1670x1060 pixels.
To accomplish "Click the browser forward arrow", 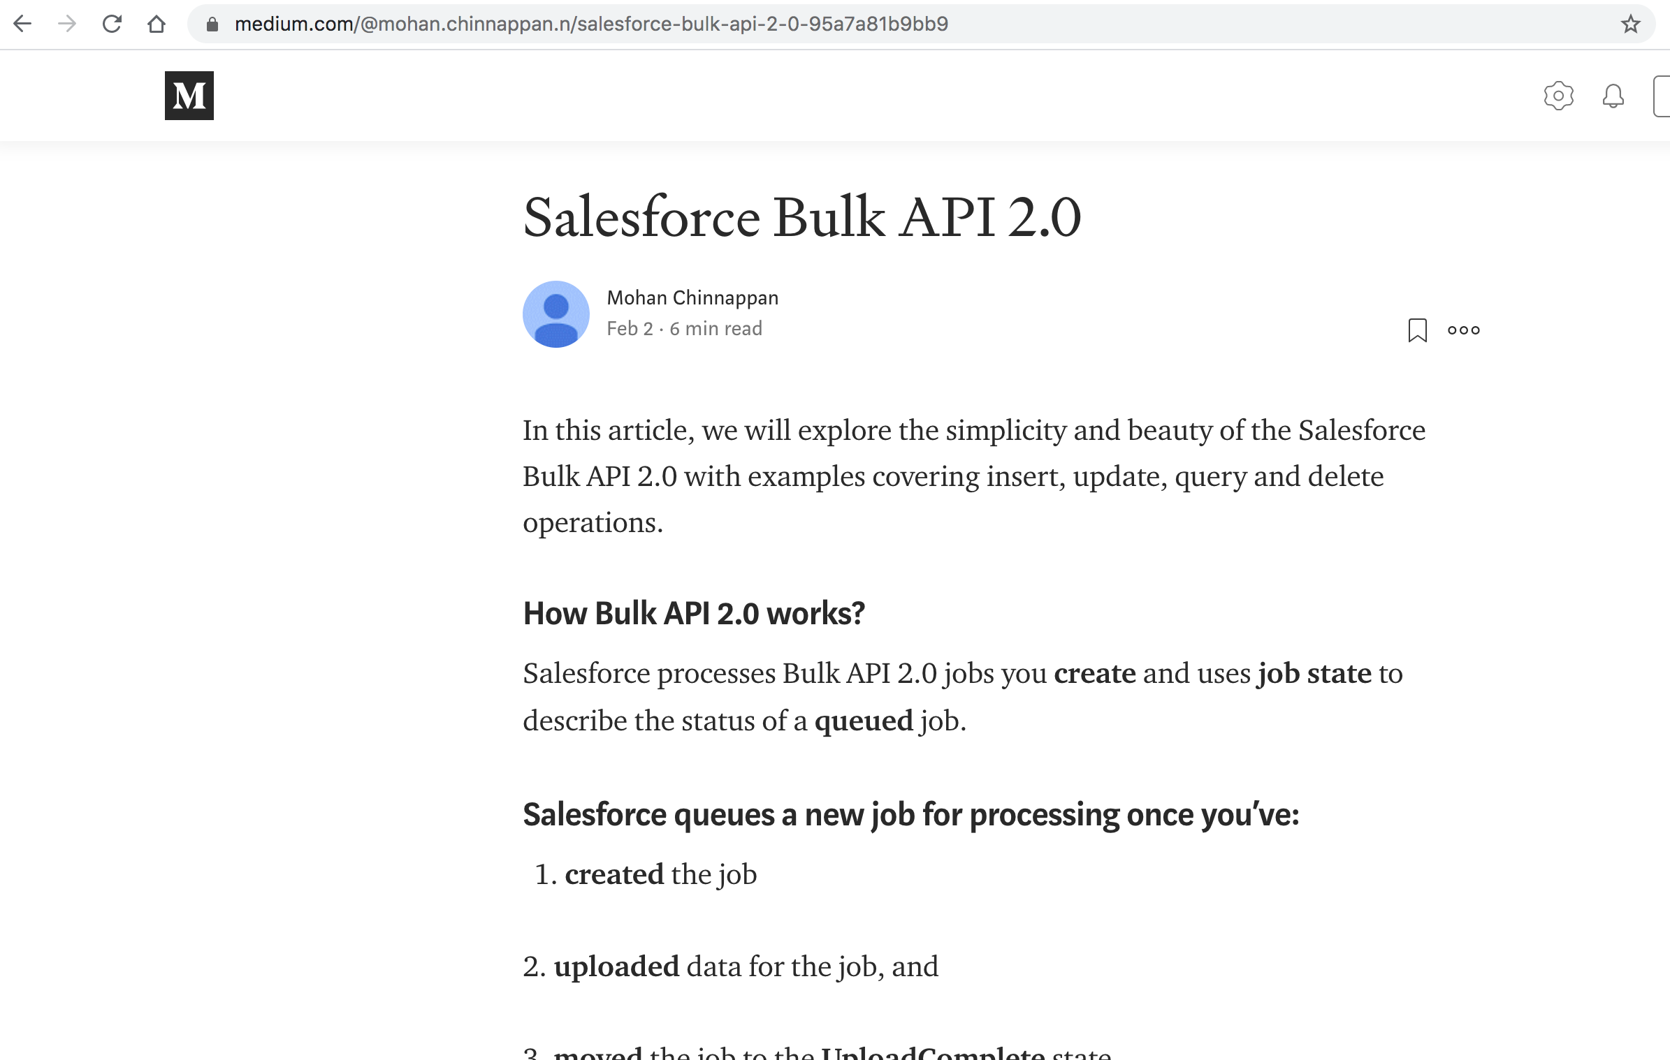I will (67, 24).
